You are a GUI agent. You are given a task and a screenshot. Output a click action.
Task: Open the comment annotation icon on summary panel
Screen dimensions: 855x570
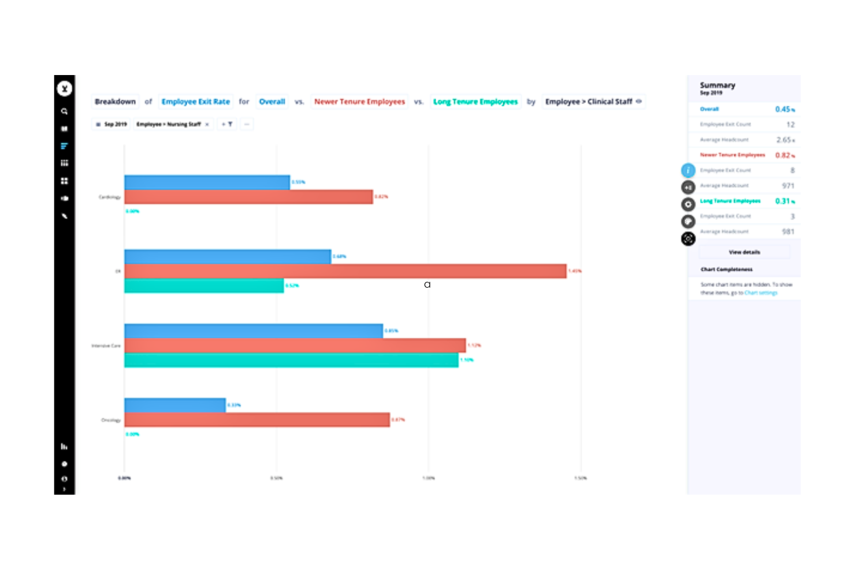pos(687,221)
